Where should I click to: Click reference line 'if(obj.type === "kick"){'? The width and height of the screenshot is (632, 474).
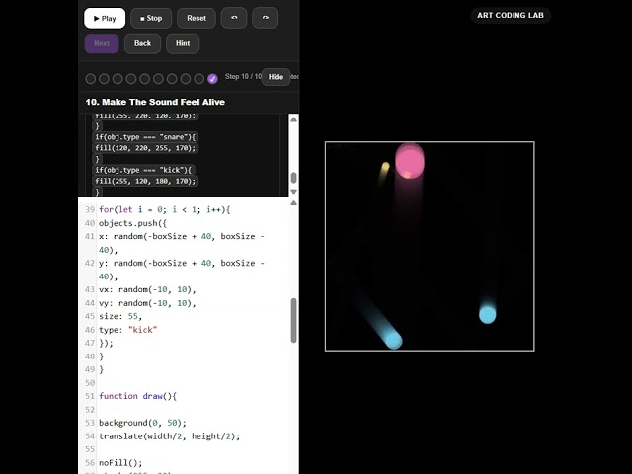(x=143, y=170)
